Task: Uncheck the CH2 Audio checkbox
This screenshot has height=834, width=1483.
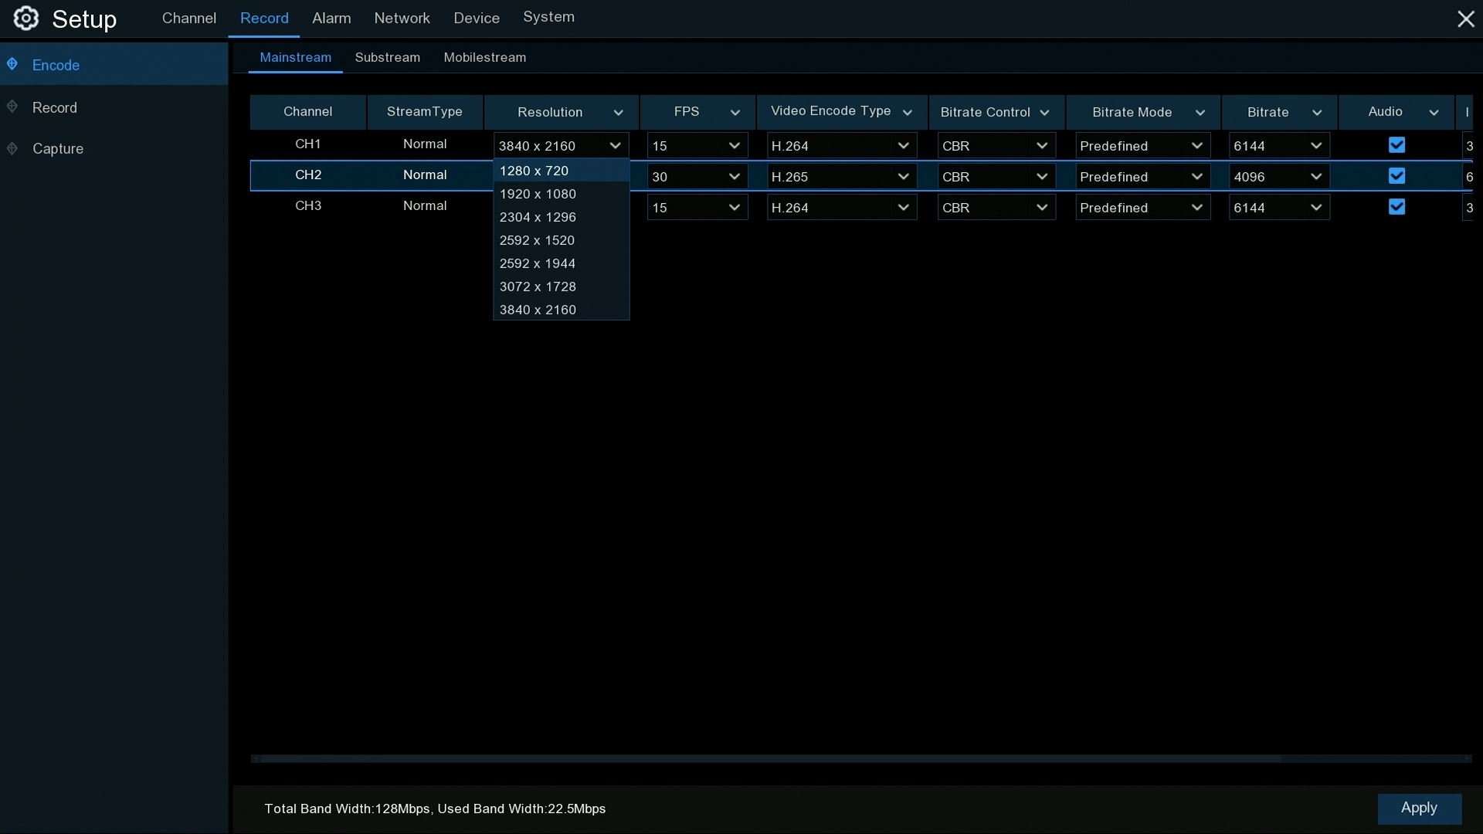Action: 1396,176
